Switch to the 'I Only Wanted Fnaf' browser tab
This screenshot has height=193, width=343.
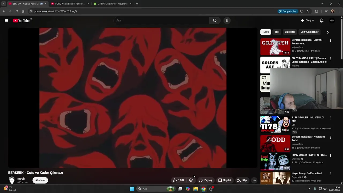tap(70, 4)
